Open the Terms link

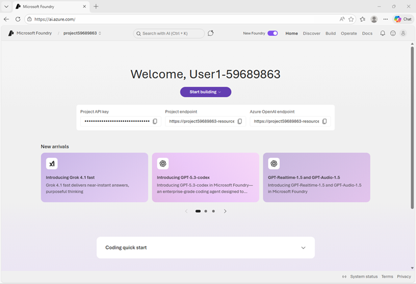coord(387,276)
